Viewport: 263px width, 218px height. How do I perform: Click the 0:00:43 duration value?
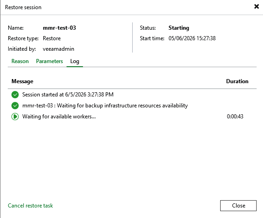pyautogui.click(x=235, y=117)
